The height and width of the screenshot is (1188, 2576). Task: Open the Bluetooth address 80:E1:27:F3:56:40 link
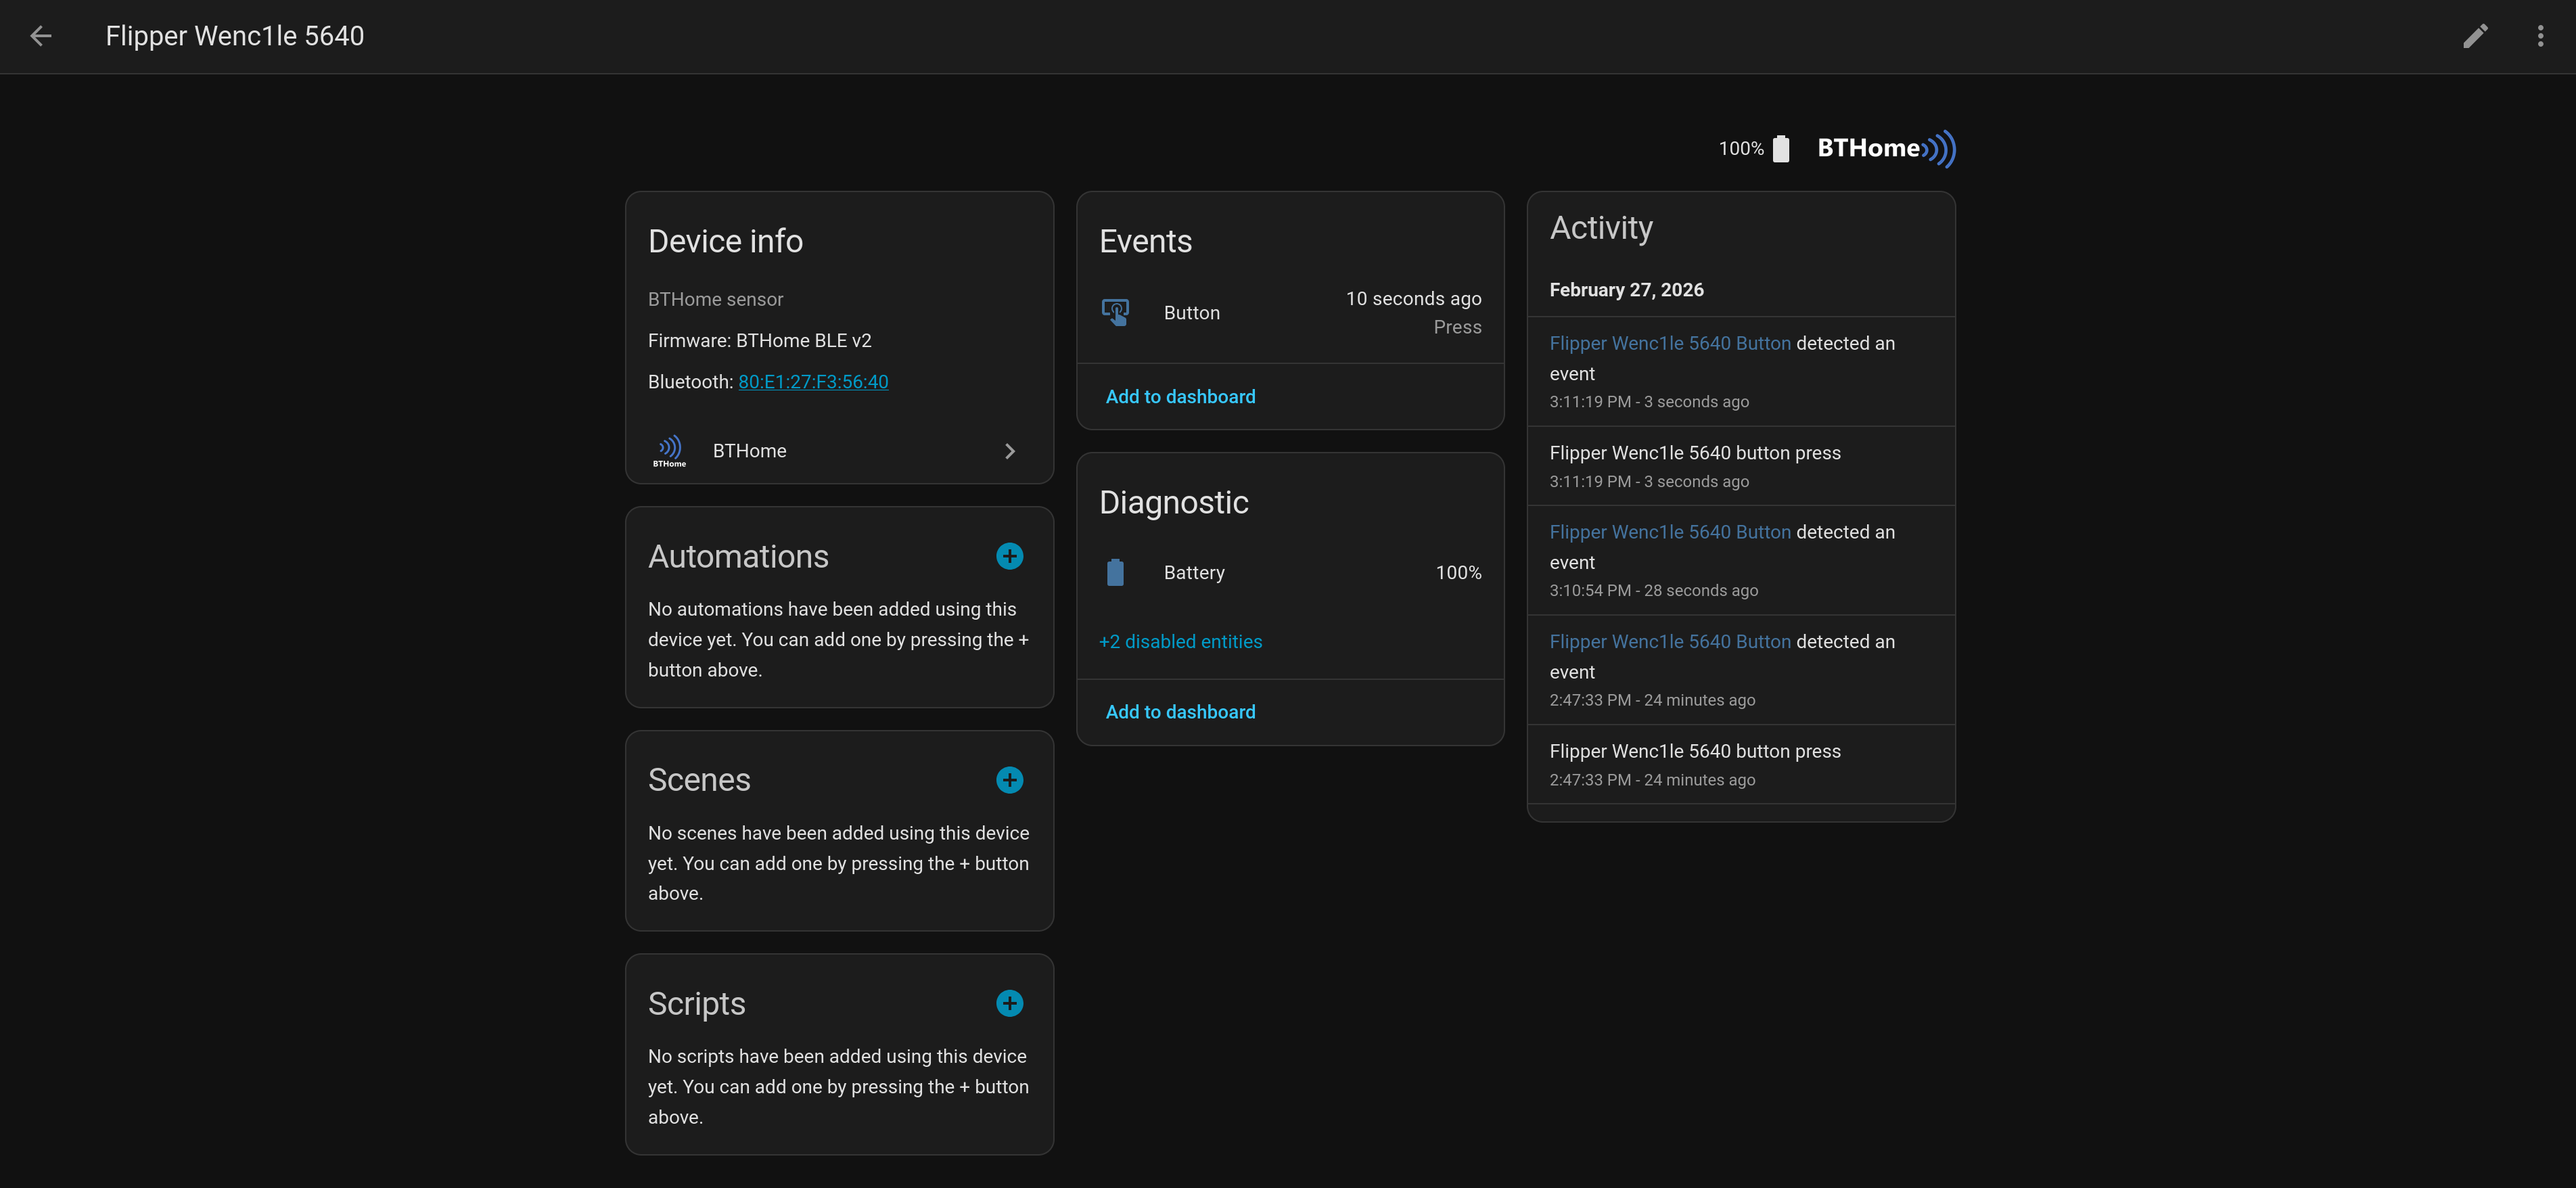tap(813, 382)
